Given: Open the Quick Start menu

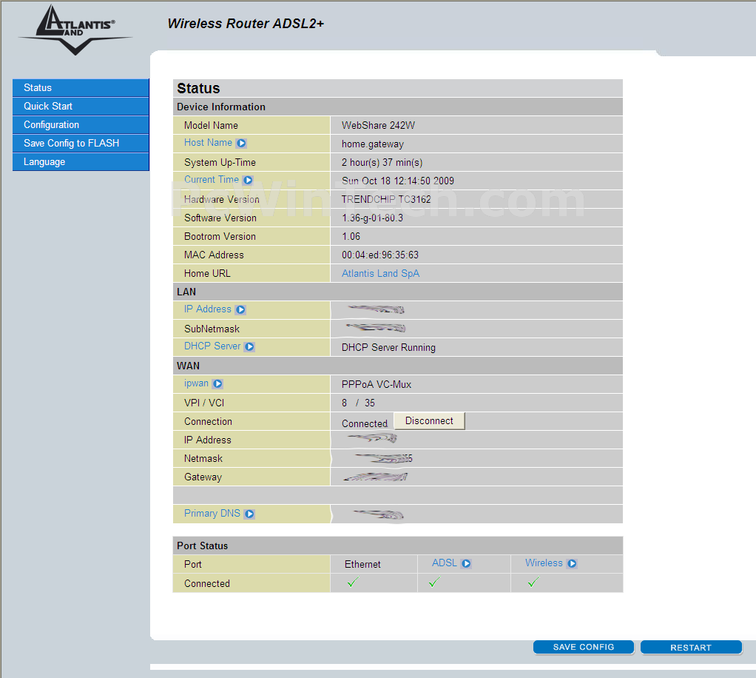Looking at the screenshot, I should [x=81, y=106].
